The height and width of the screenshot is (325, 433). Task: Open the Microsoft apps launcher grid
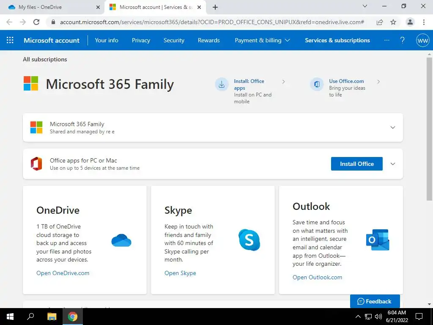click(10, 40)
